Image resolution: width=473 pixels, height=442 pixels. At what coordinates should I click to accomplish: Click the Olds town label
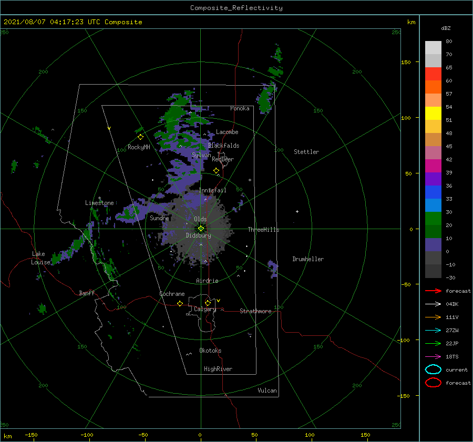click(x=200, y=219)
